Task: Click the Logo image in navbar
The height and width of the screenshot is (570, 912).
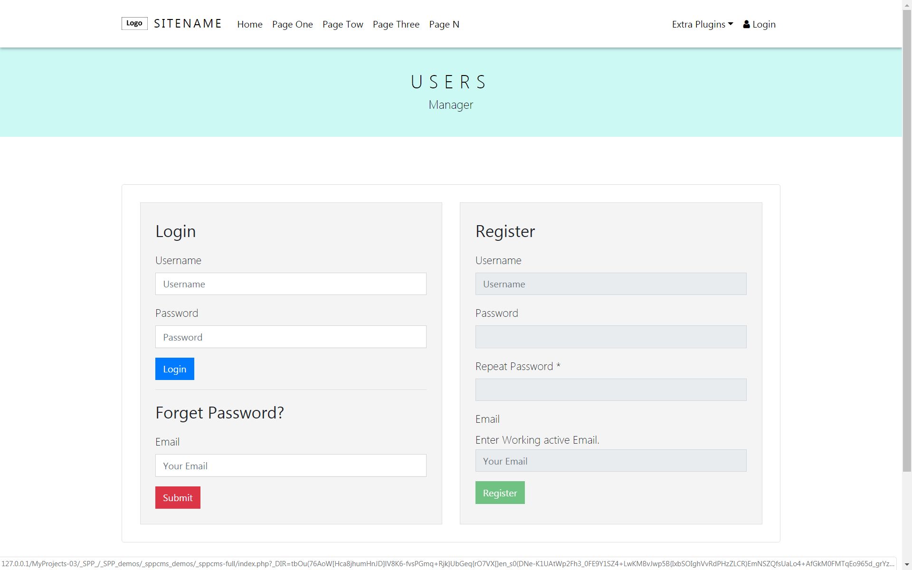Action: click(134, 23)
